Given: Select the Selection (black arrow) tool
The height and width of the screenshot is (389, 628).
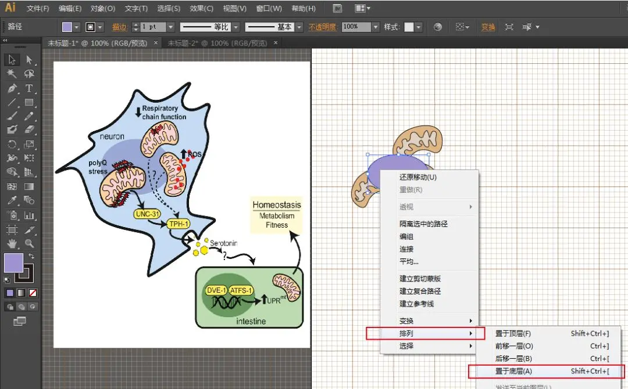Looking at the screenshot, I should [12, 60].
